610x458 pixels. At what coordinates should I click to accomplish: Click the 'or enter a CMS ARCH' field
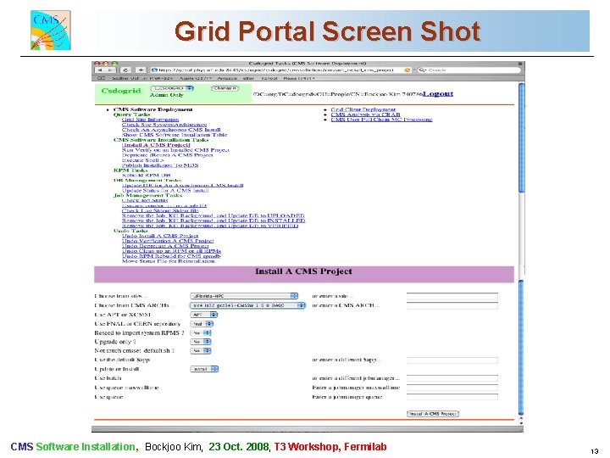[x=452, y=305]
